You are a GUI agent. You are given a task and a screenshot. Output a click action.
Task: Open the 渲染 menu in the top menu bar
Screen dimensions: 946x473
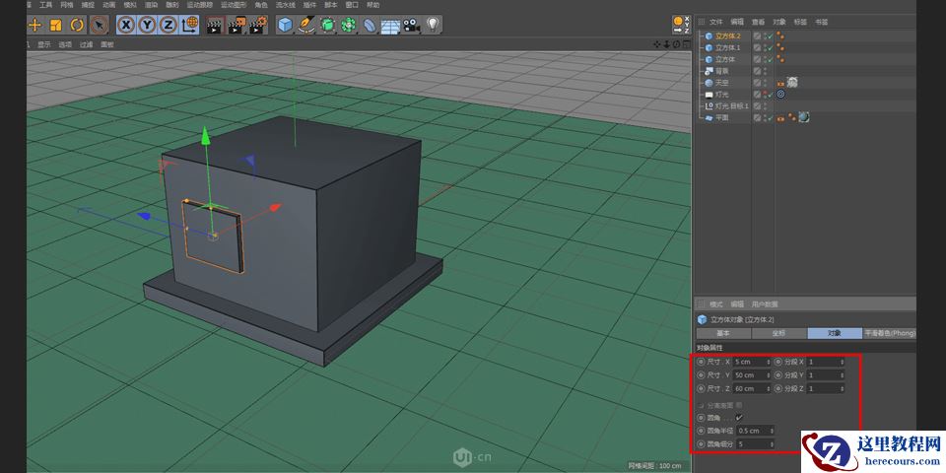(x=151, y=5)
